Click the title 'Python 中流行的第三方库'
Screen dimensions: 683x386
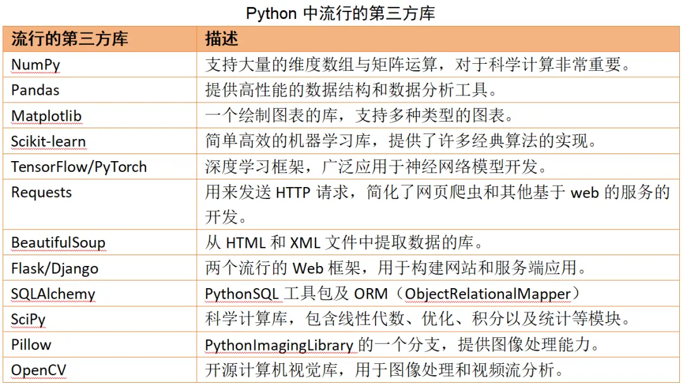(340, 13)
